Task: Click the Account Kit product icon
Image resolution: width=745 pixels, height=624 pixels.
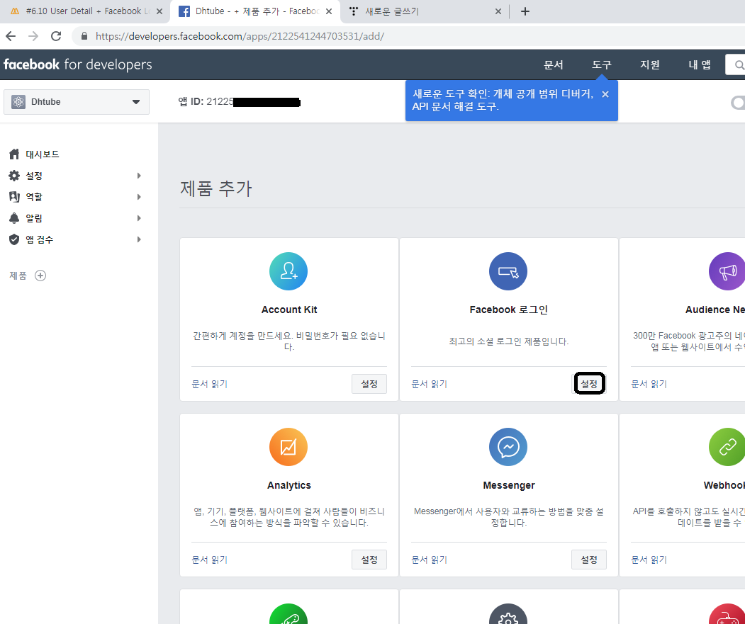Action: click(289, 271)
